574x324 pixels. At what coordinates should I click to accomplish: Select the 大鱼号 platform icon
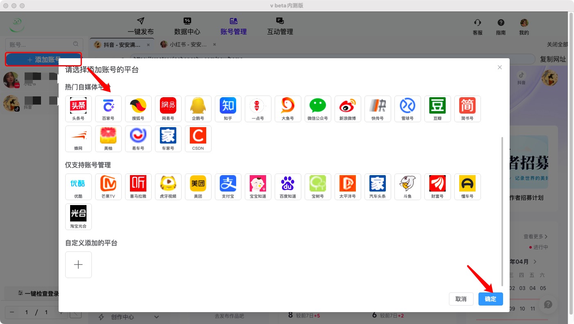pos(288,109)
